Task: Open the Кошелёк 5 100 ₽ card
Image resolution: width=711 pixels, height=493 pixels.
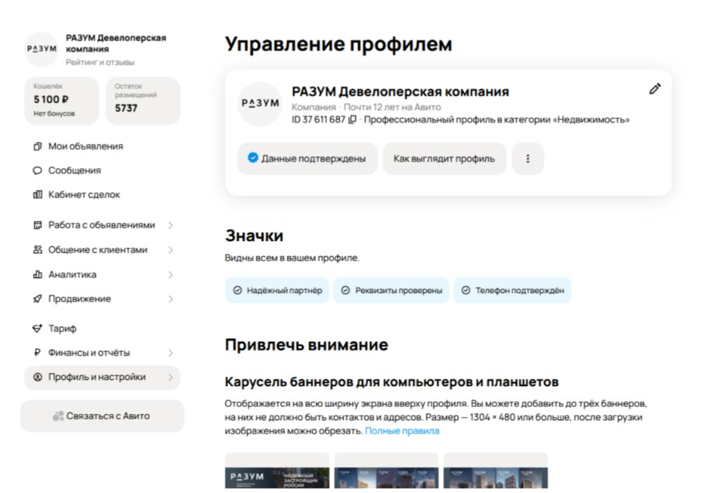Action: (x=61, y=101)
